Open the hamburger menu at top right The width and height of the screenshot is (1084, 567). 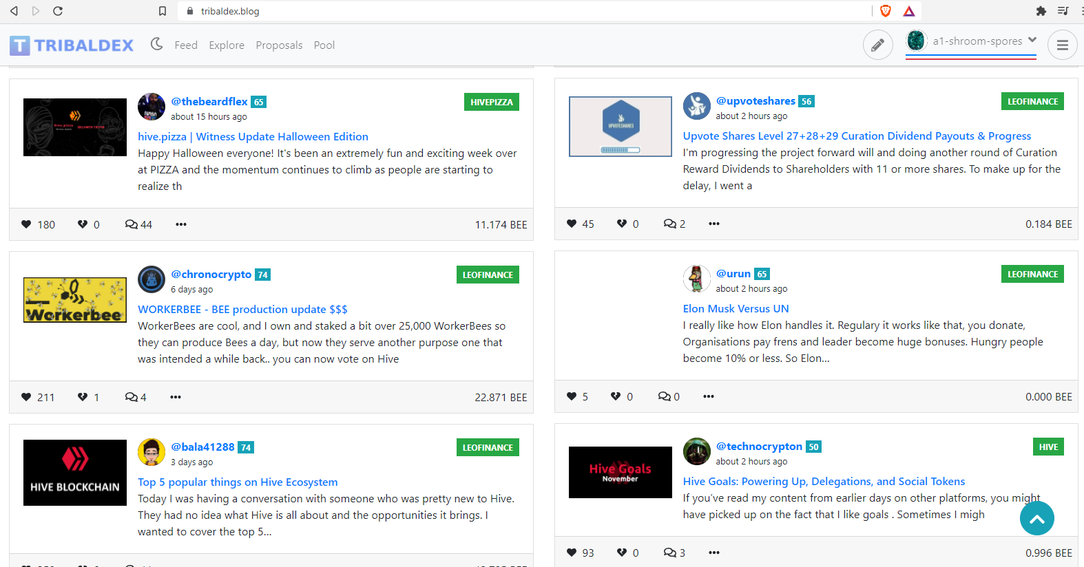pos(1062,45)
